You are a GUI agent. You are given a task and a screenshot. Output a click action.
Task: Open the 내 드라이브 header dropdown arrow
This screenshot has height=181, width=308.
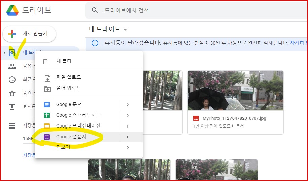[x=125, y=30]
